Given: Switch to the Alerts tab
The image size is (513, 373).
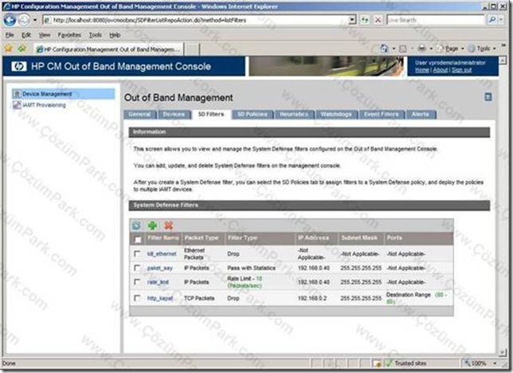Looking at the screenshot, I should (421, 114).
